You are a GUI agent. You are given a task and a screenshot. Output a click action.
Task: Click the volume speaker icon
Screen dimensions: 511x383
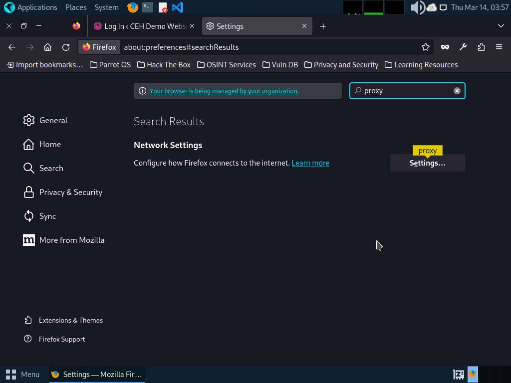point(417,7)
